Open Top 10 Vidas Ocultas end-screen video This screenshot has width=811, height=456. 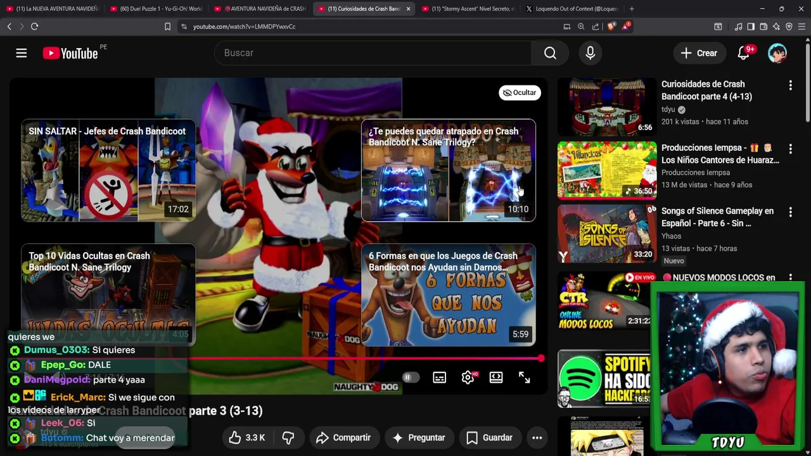(x=108, y=295)
